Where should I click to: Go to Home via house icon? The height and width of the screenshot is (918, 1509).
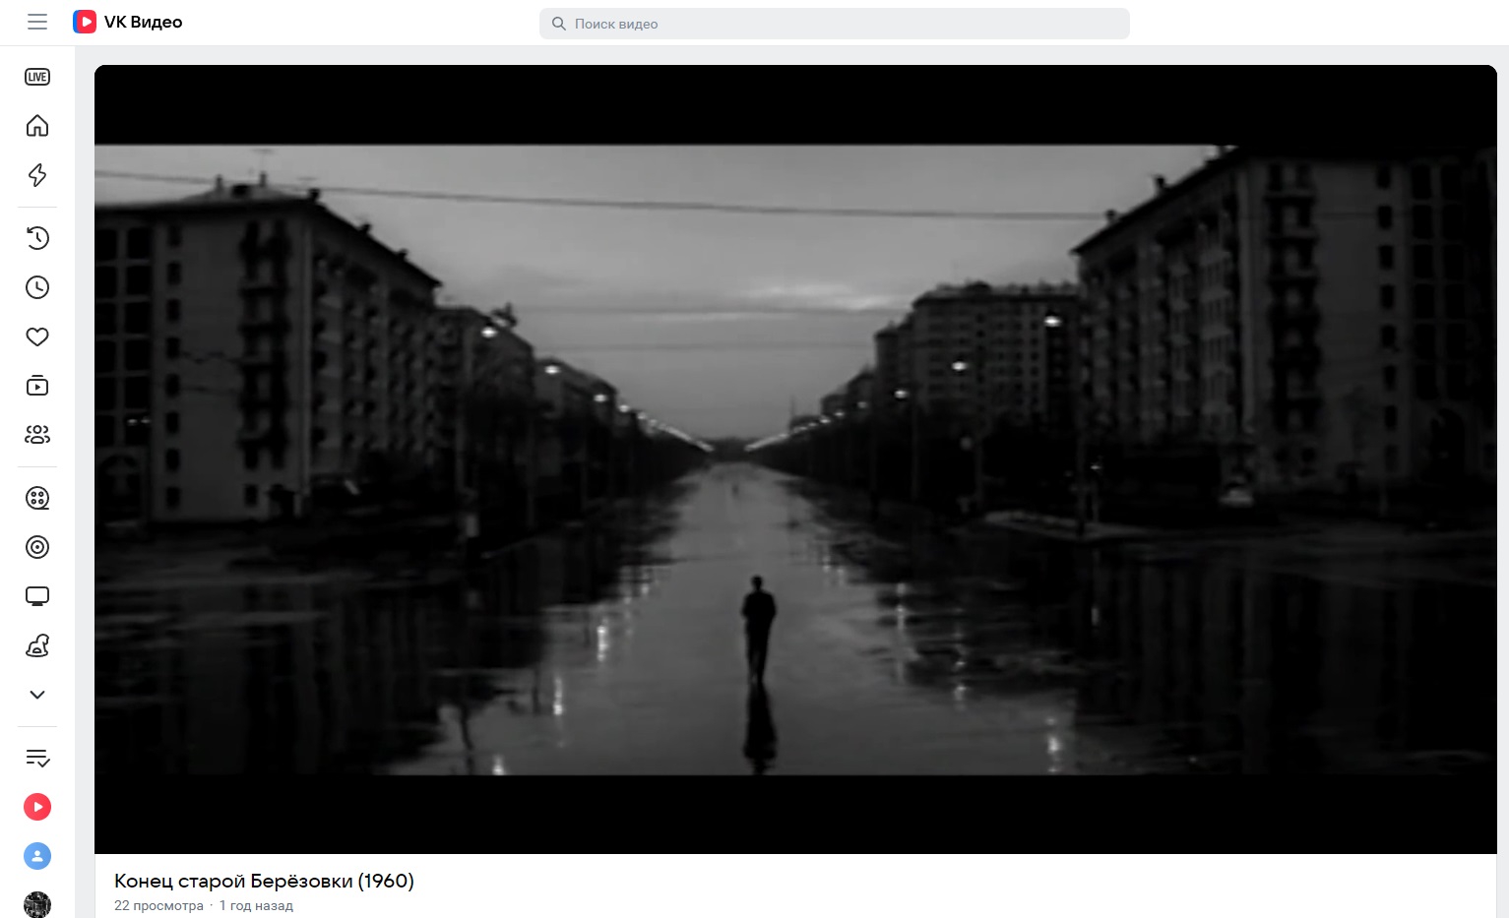point(37,126)
